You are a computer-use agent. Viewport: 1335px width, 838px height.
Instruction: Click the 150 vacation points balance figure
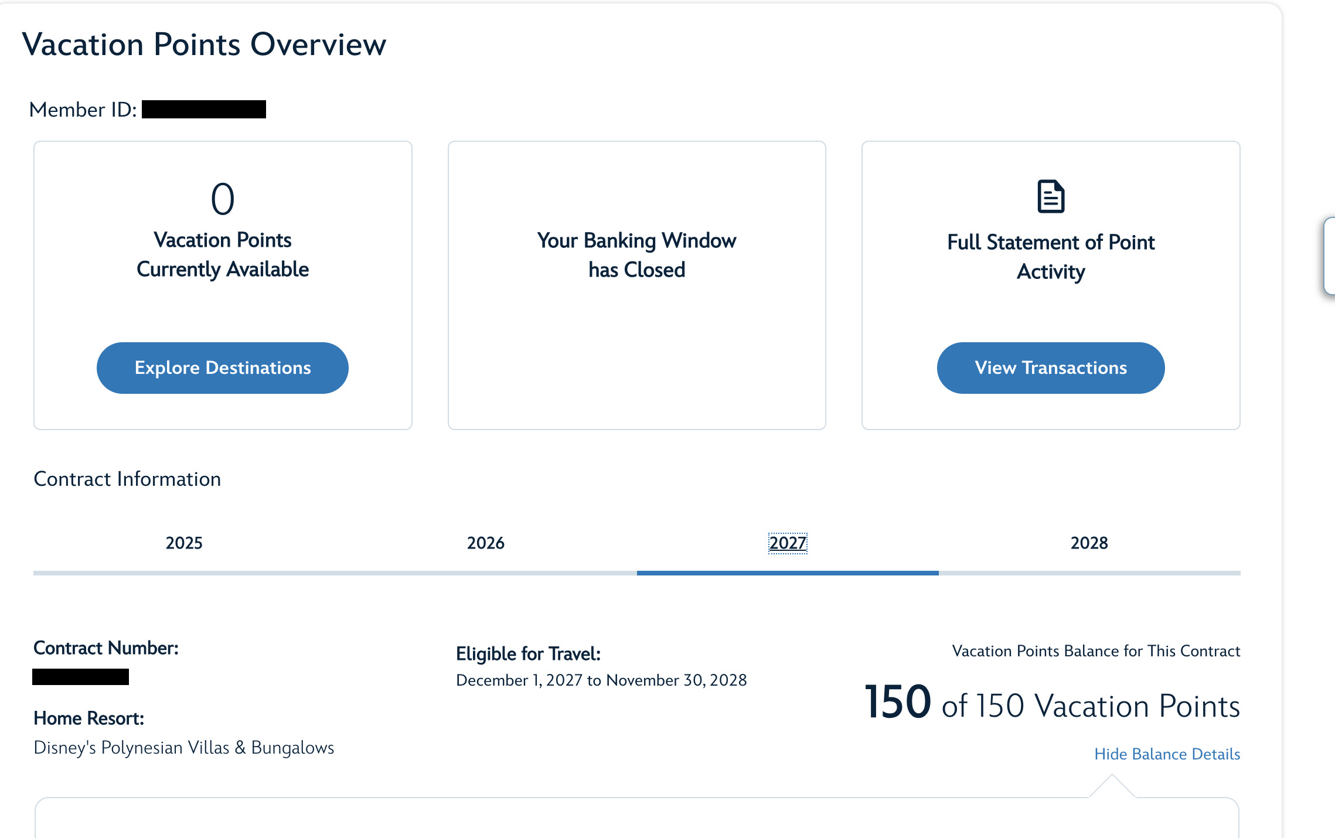[x=898, y=701]
